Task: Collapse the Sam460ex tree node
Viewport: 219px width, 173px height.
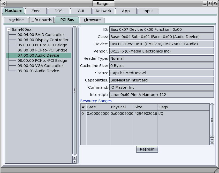Action: tap(9, 29)
